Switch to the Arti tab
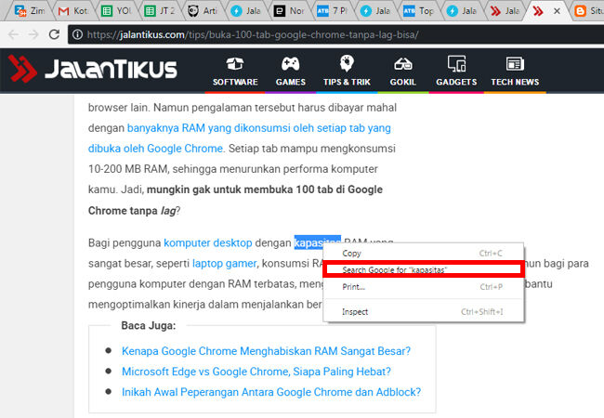This screenshot has height=418, width=604. [203, 11]
